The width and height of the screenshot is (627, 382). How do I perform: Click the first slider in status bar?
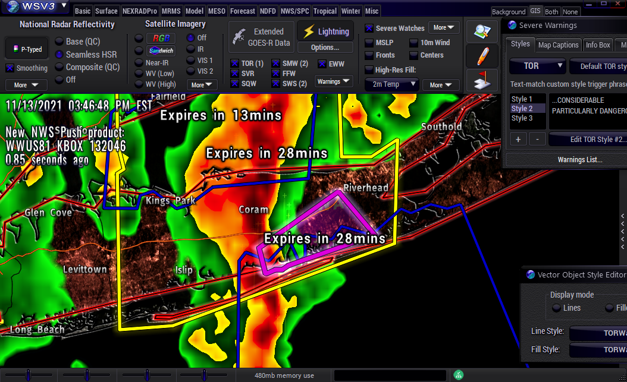pyautogui.click(x=29, y=375)
